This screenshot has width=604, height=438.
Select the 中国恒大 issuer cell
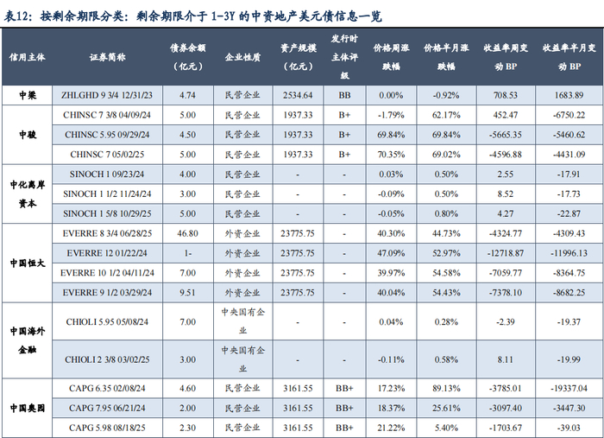[x=28, y=263]
